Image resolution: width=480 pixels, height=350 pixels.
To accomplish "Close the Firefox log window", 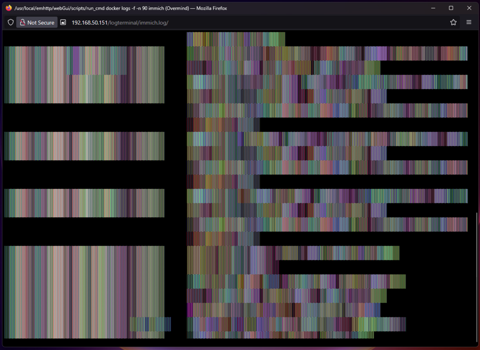I will coord(469,8).
